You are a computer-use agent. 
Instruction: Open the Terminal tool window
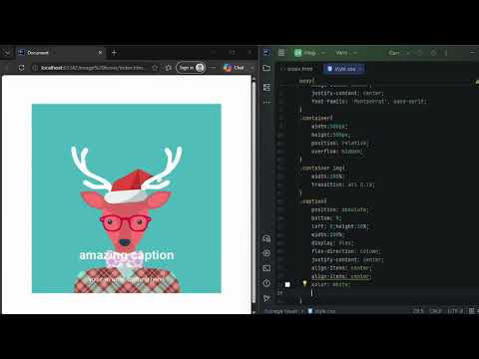point(266,268)
